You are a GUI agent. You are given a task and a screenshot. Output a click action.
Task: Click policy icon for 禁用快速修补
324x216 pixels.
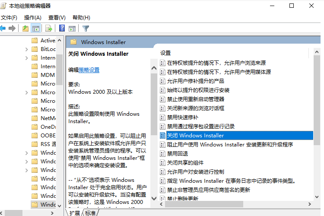coord(163,118)
